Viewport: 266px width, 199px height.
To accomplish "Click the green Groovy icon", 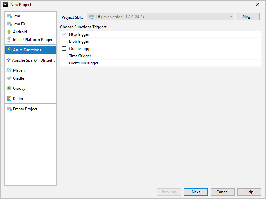I will point(9,88).
